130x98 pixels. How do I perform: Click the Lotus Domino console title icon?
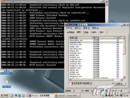click(2, 1)
